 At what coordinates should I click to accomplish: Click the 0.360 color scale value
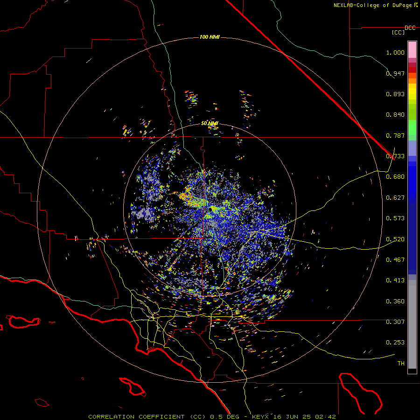[x=395, y=301]
